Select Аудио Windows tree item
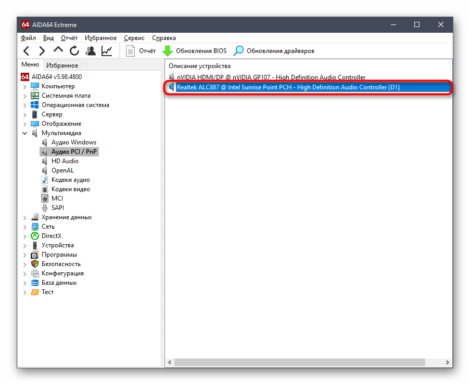The height and width of the screenshot is (385, 470). click(74, 142)
